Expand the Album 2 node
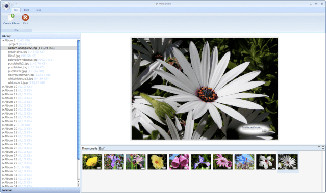The height and width of the screenshot is (193, 326). 3,125
